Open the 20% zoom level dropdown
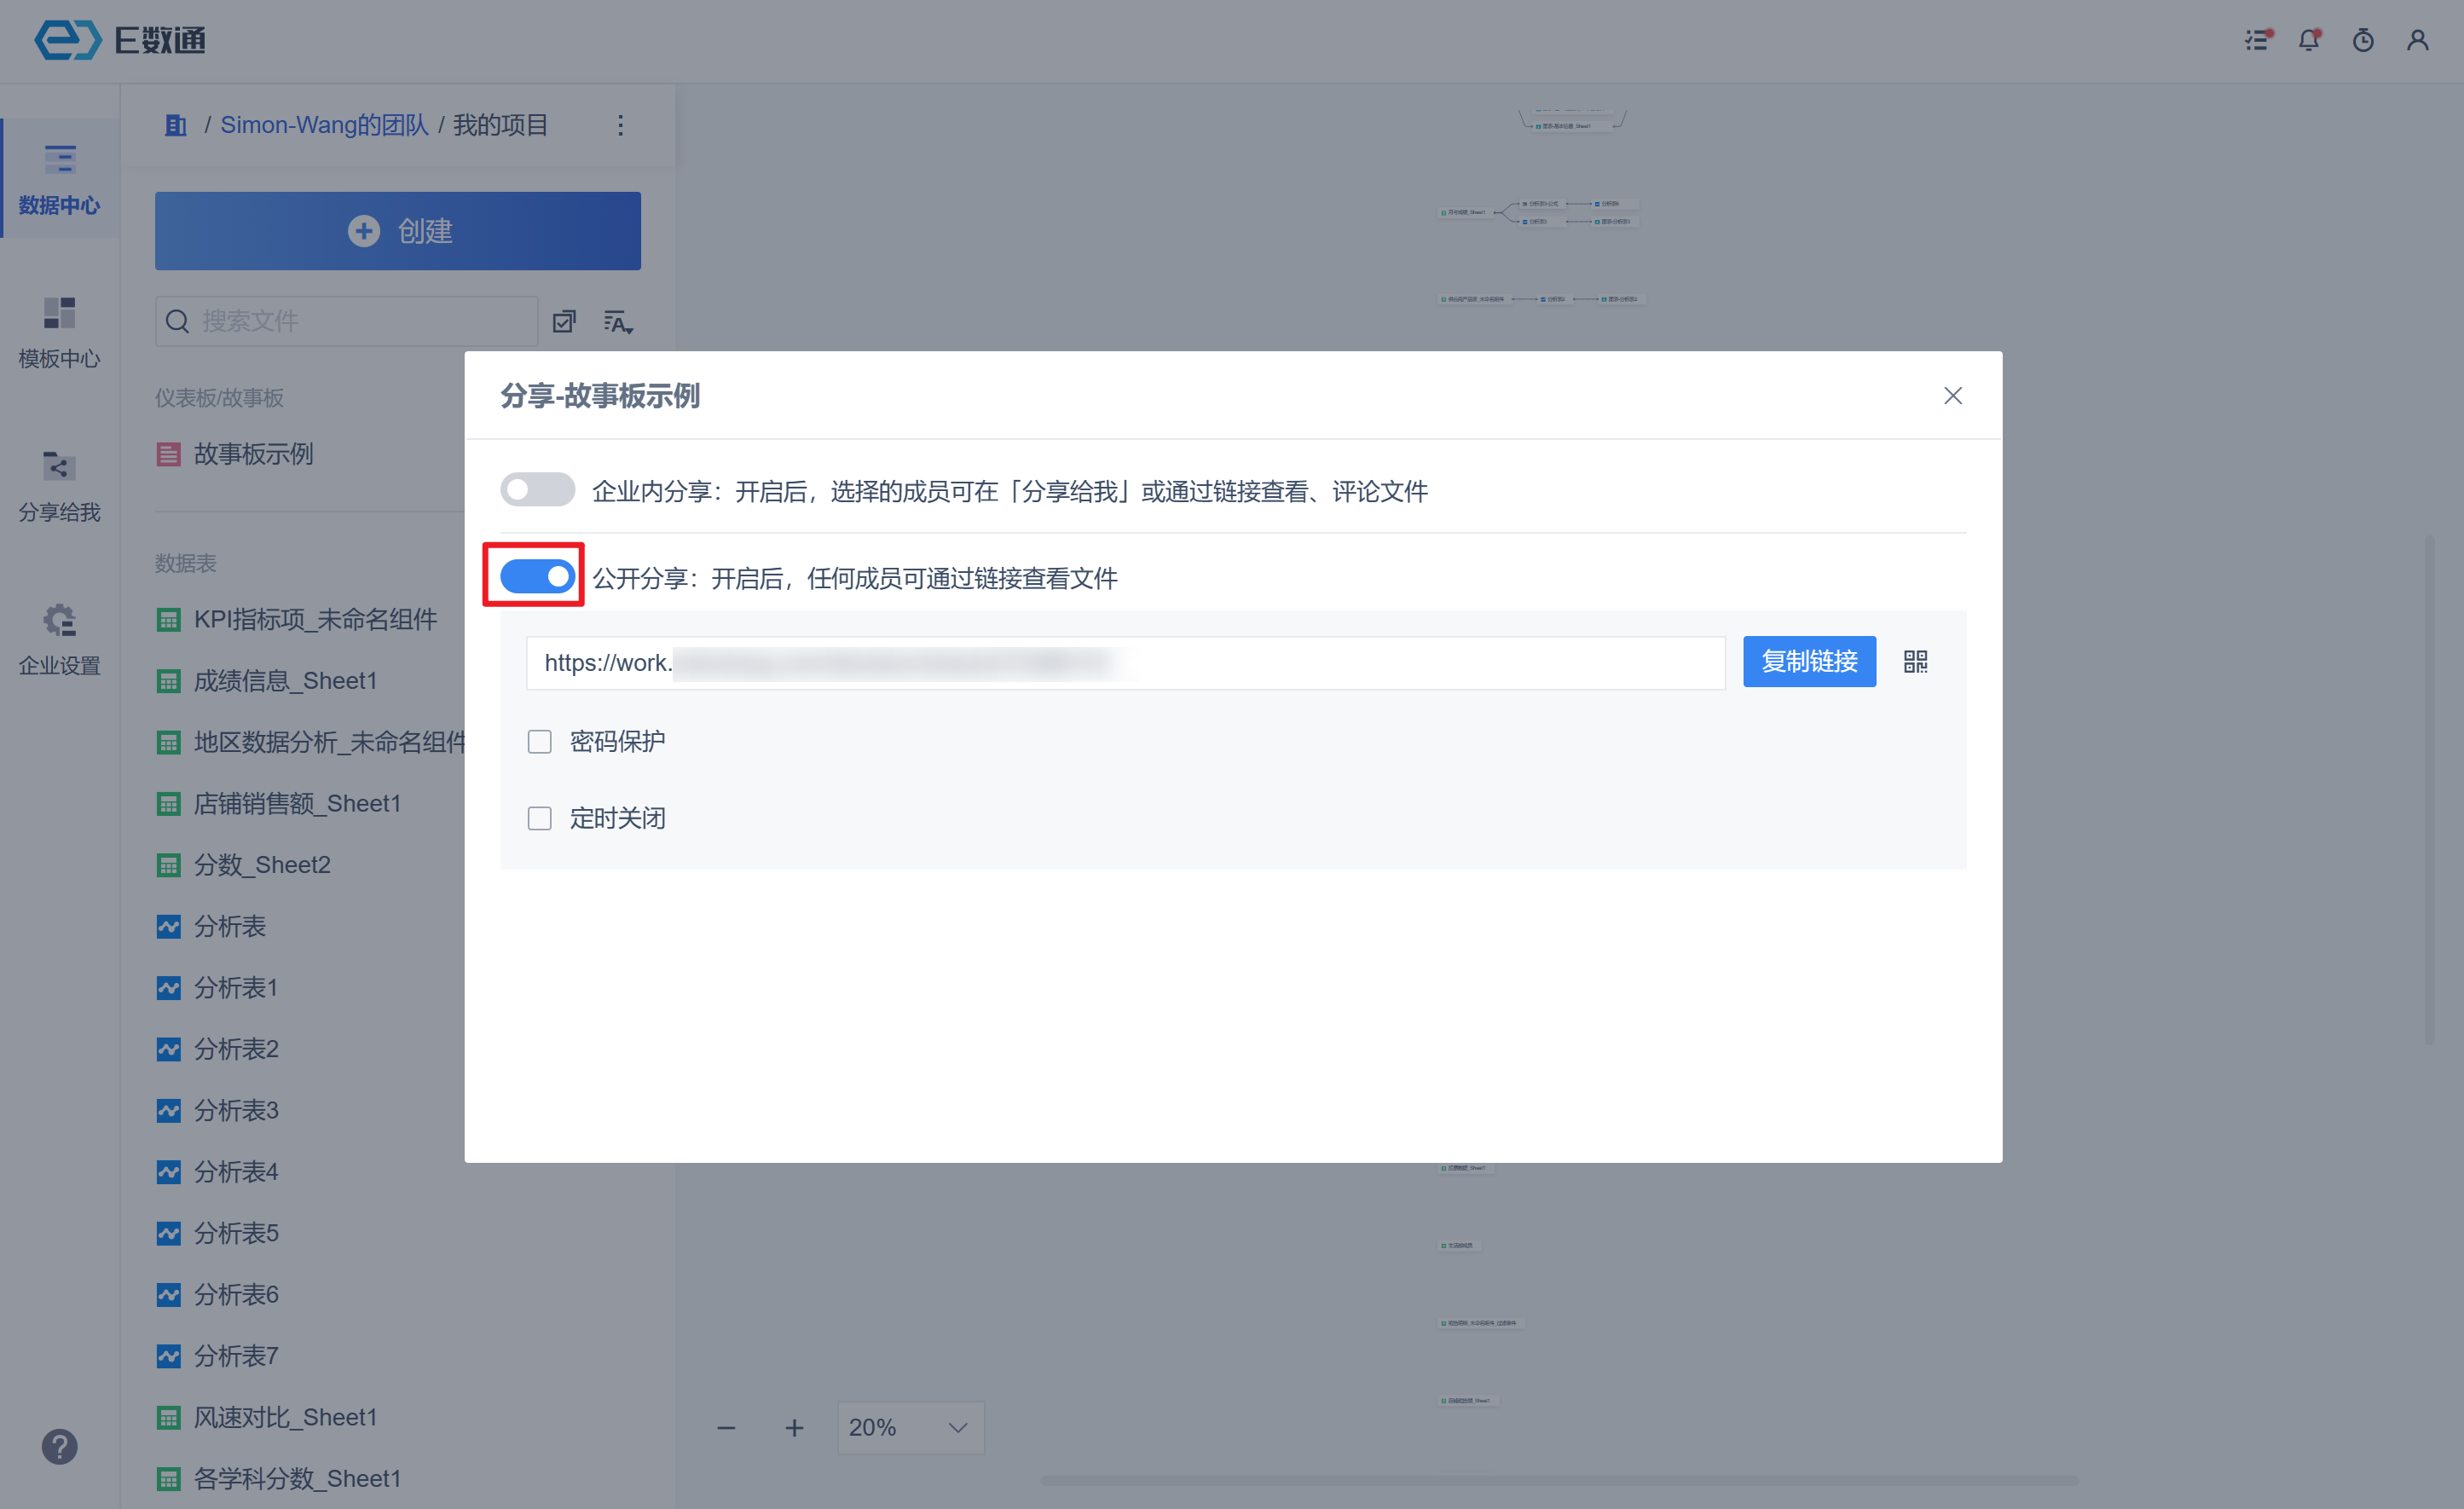The image size is (2464, 1509). pos(910,1427)
